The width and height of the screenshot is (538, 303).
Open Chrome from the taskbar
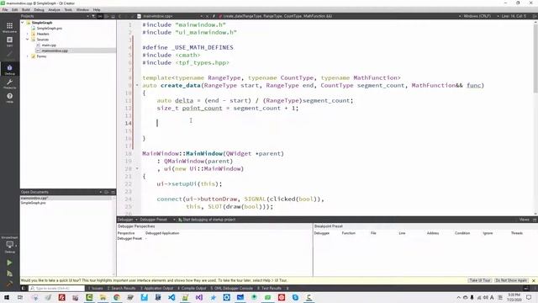pyautogui.click(x=117, y=297)
